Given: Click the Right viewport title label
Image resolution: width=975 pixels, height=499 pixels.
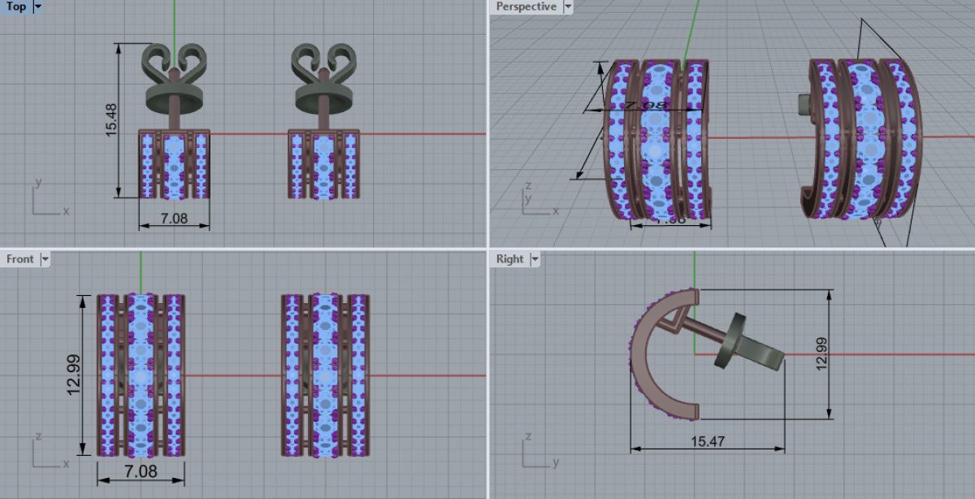Looking at the screenshot, I should (x=509, y=259).
